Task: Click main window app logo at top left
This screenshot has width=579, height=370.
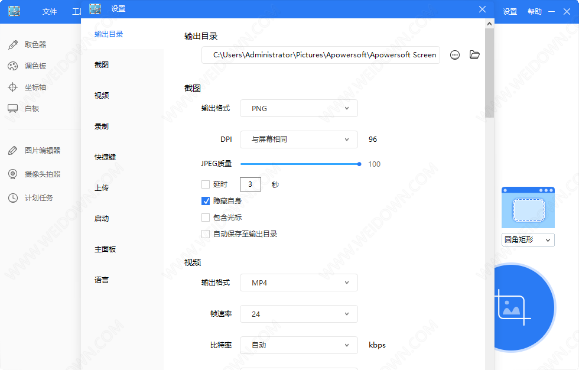Action: click(x=14, y=11)
